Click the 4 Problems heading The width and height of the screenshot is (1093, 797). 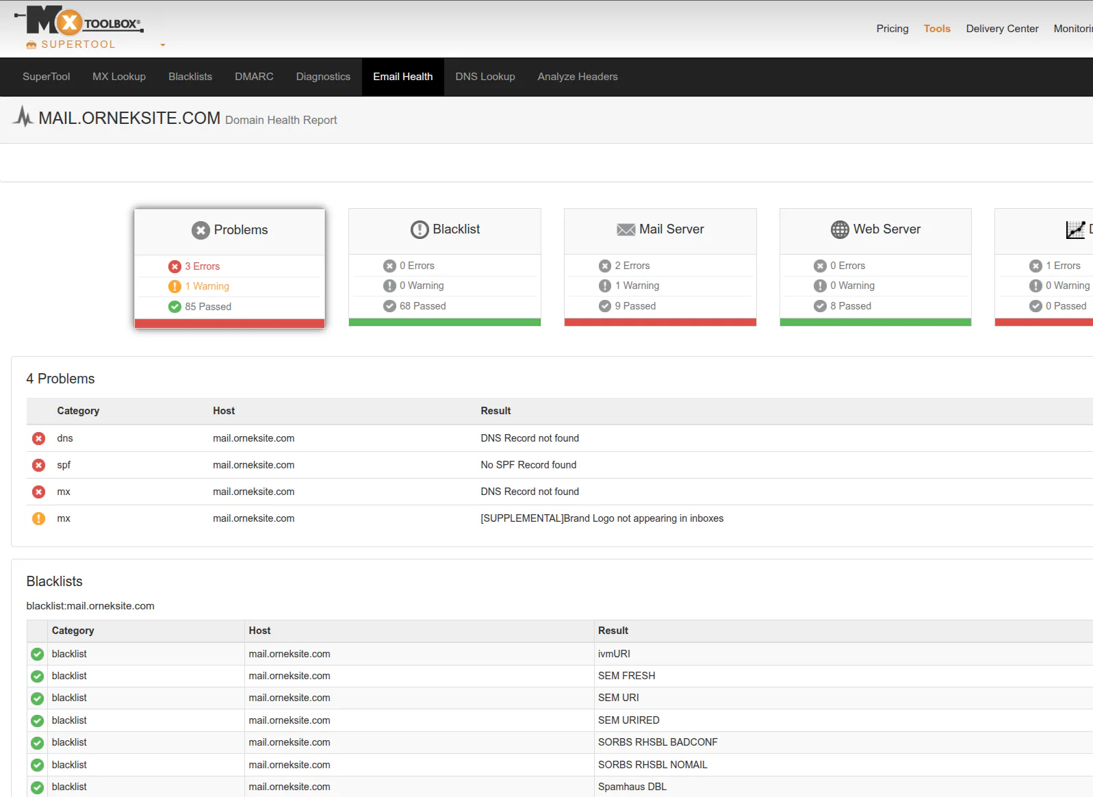60,379
